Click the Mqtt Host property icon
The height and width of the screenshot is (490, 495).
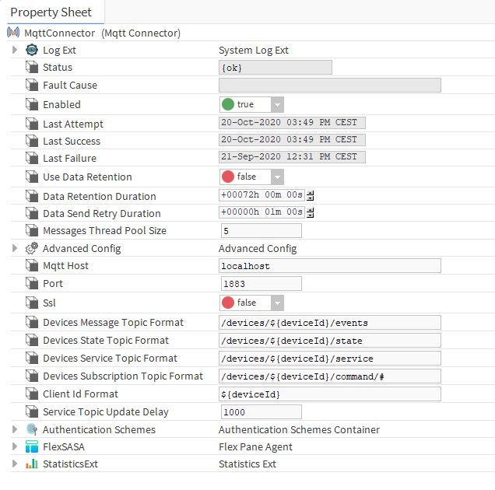(x=32, y=266)
